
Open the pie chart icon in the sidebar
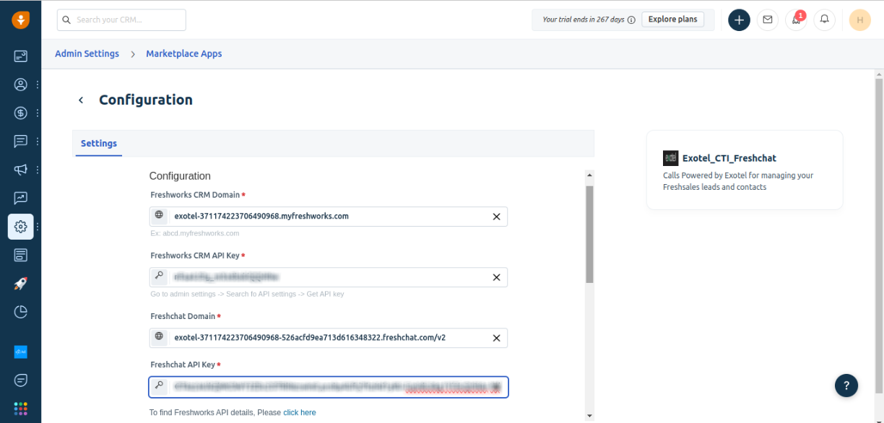20,312
